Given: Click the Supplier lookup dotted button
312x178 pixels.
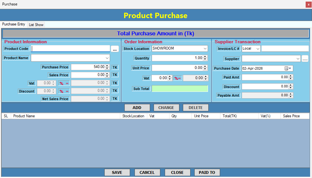Looking at the screenshot, I should coord(305,59).
